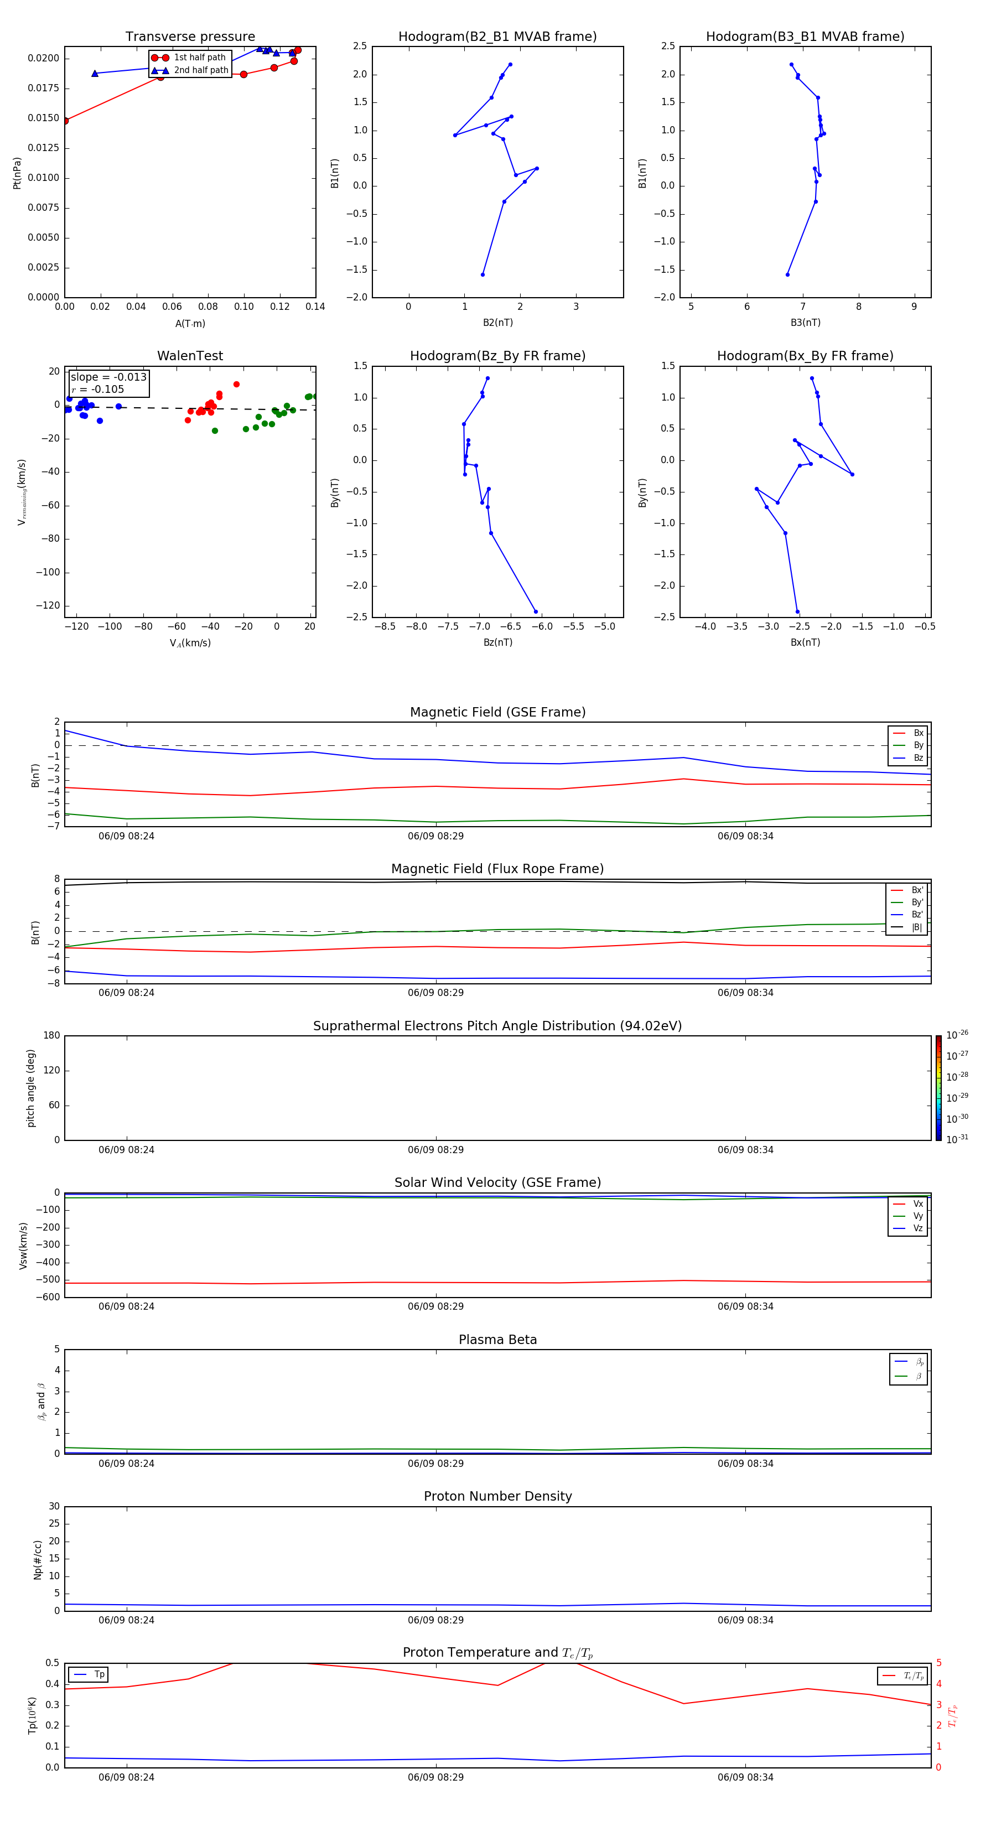Click the '2nd half path' legend entry

coord(189,70)
